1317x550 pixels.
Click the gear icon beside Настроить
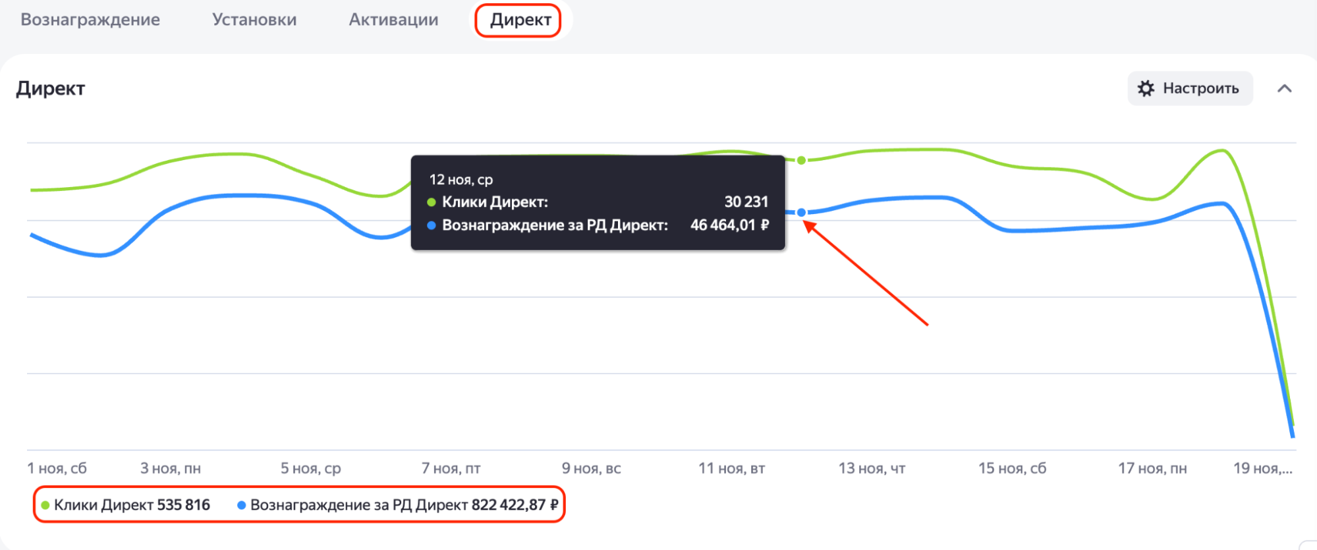[1146, 88]
